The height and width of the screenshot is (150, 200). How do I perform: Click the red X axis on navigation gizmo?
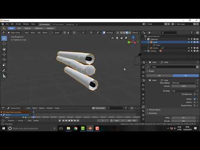pos(135,42)
